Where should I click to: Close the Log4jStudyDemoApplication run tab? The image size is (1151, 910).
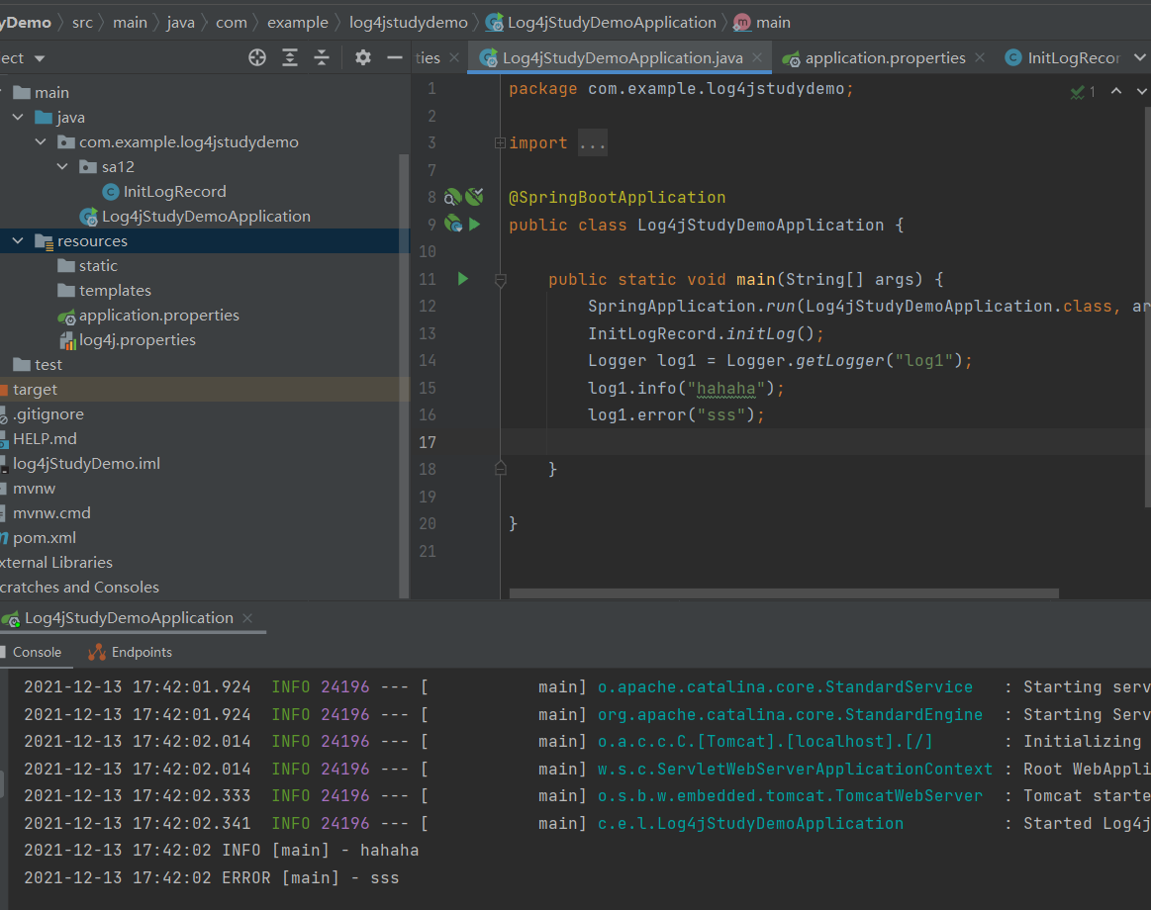[x=247, y=618]
